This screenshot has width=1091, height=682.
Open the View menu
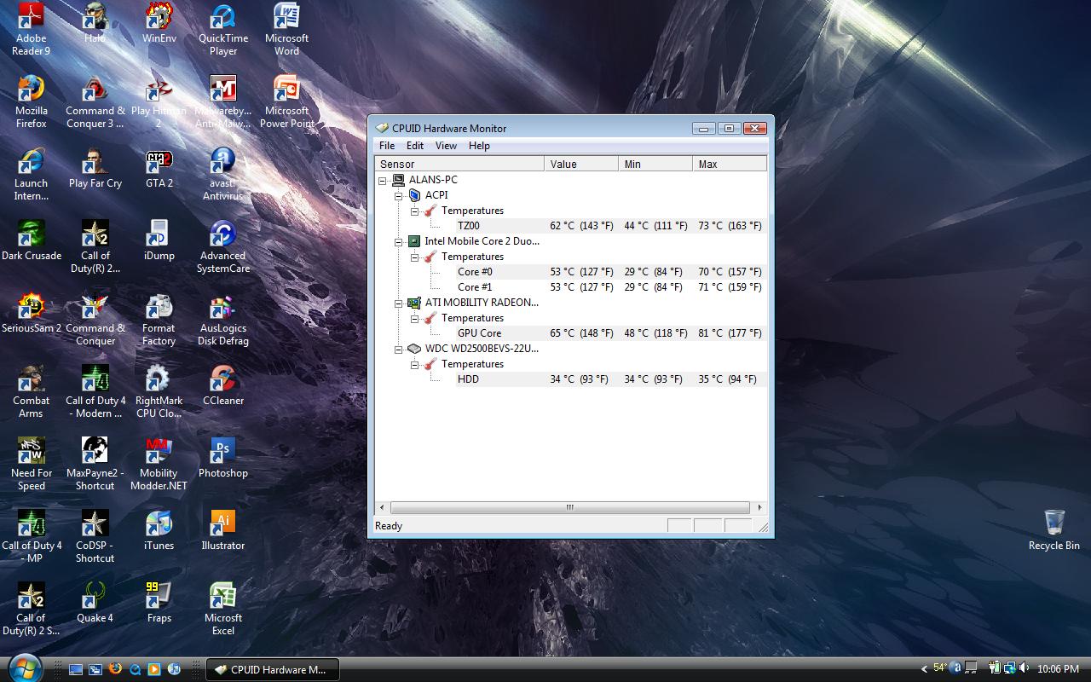pyautogui.click(x=446, y=146)
